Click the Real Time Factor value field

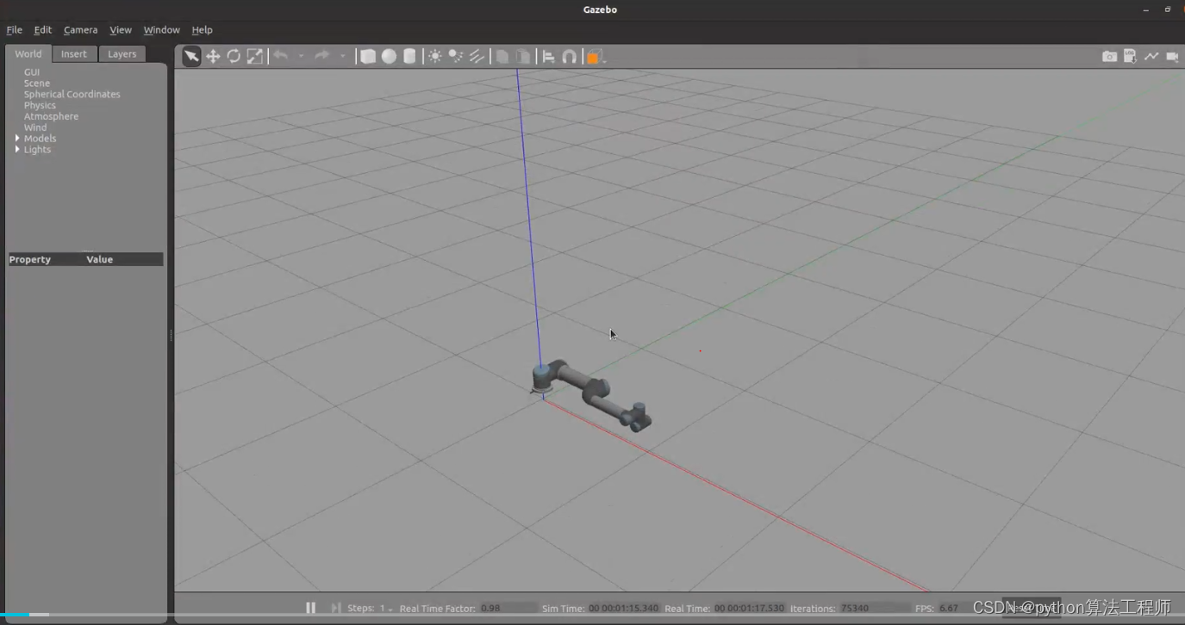click(x=508, y=608)
